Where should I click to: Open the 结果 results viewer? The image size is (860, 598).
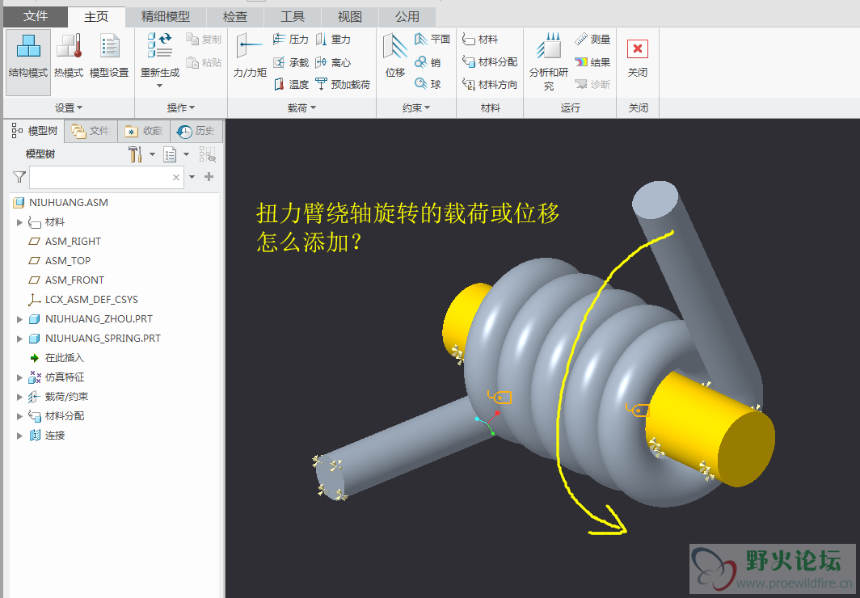click(x=592, y=62)
